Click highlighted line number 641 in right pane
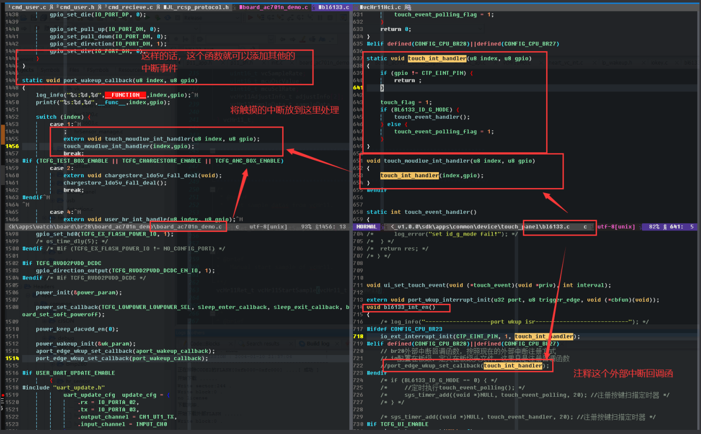The image size is (701, 434). tap(357, 88)
